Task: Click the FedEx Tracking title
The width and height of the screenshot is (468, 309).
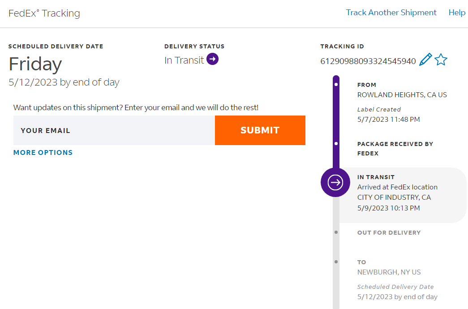Action: (x=44, y=13)
